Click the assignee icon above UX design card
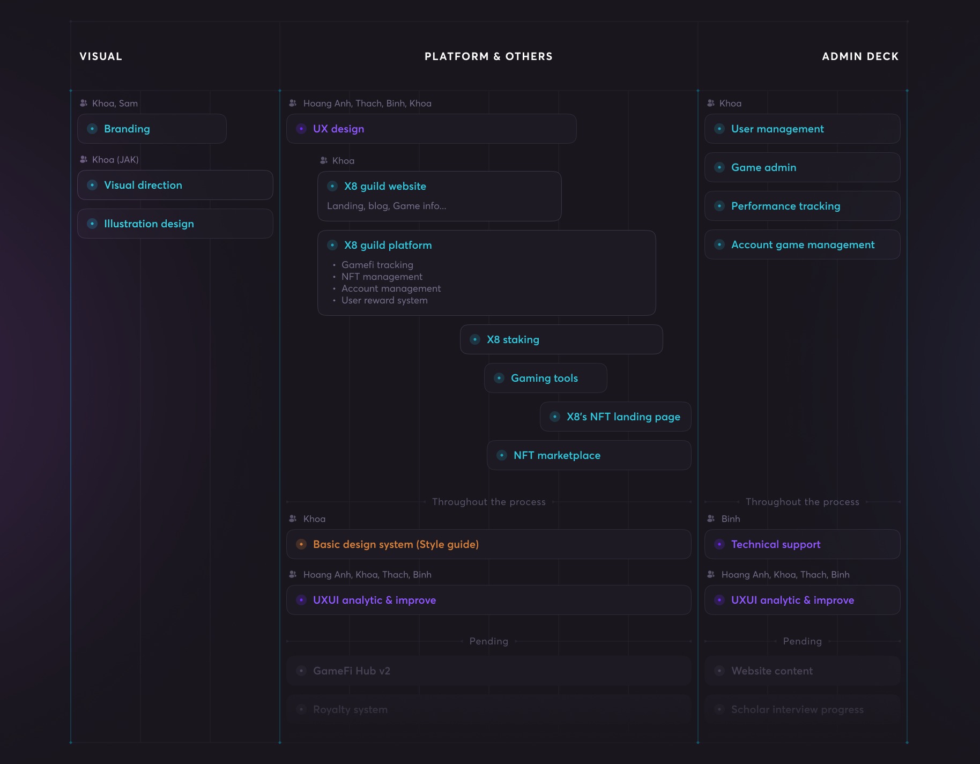This screenshot has width=980, height=764. pos(292,103)
